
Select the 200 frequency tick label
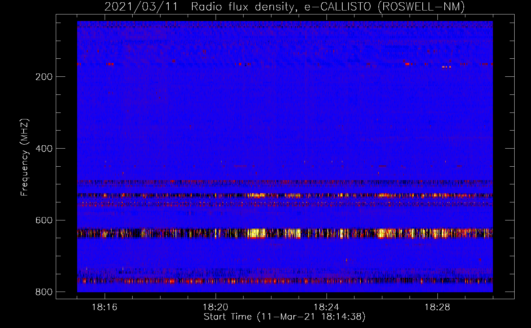point(44,77)
